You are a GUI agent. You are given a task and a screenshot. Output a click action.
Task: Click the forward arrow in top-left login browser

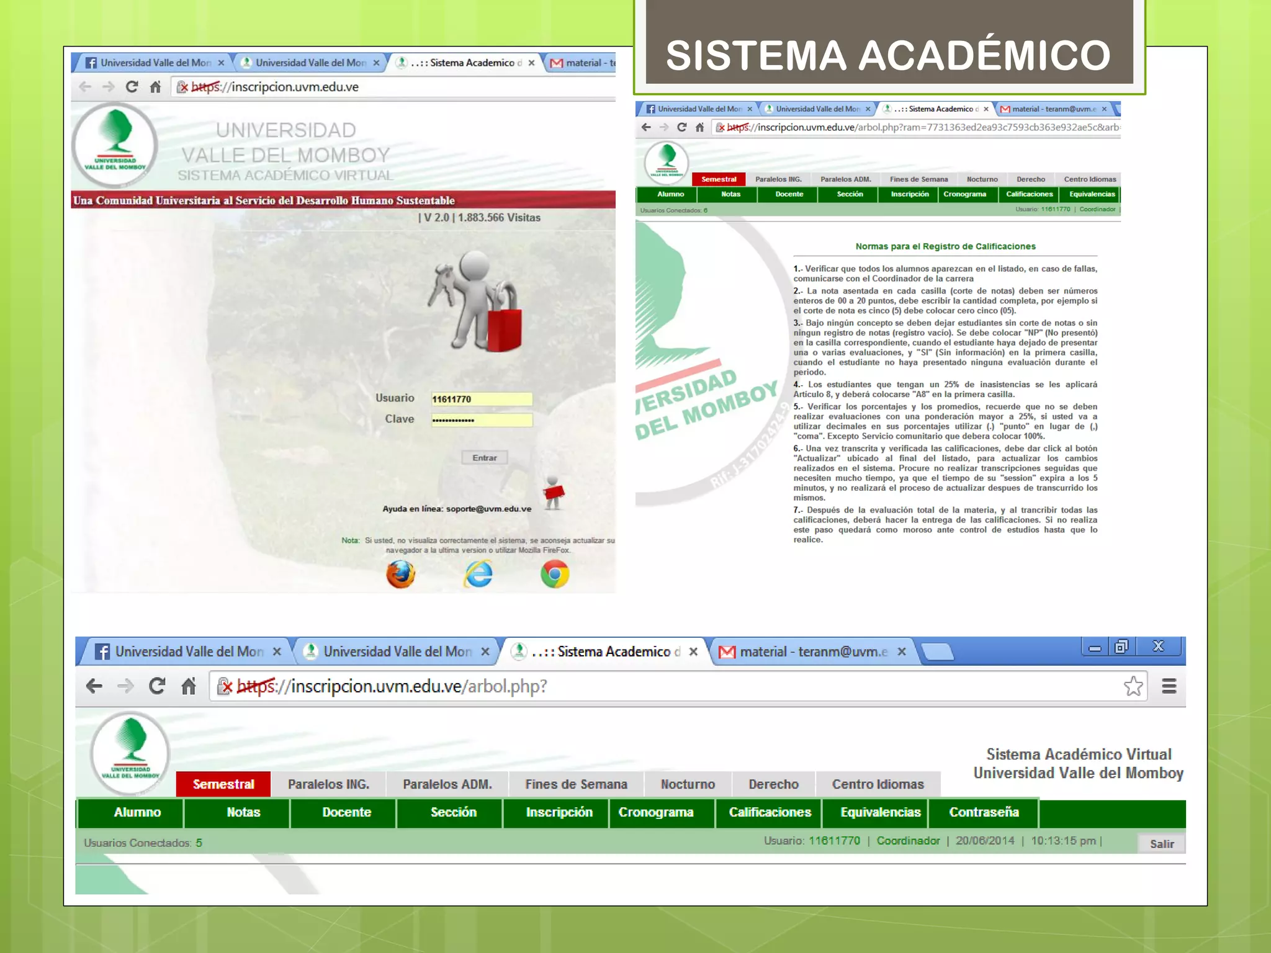pyautogui.click(x=108, y=87)
